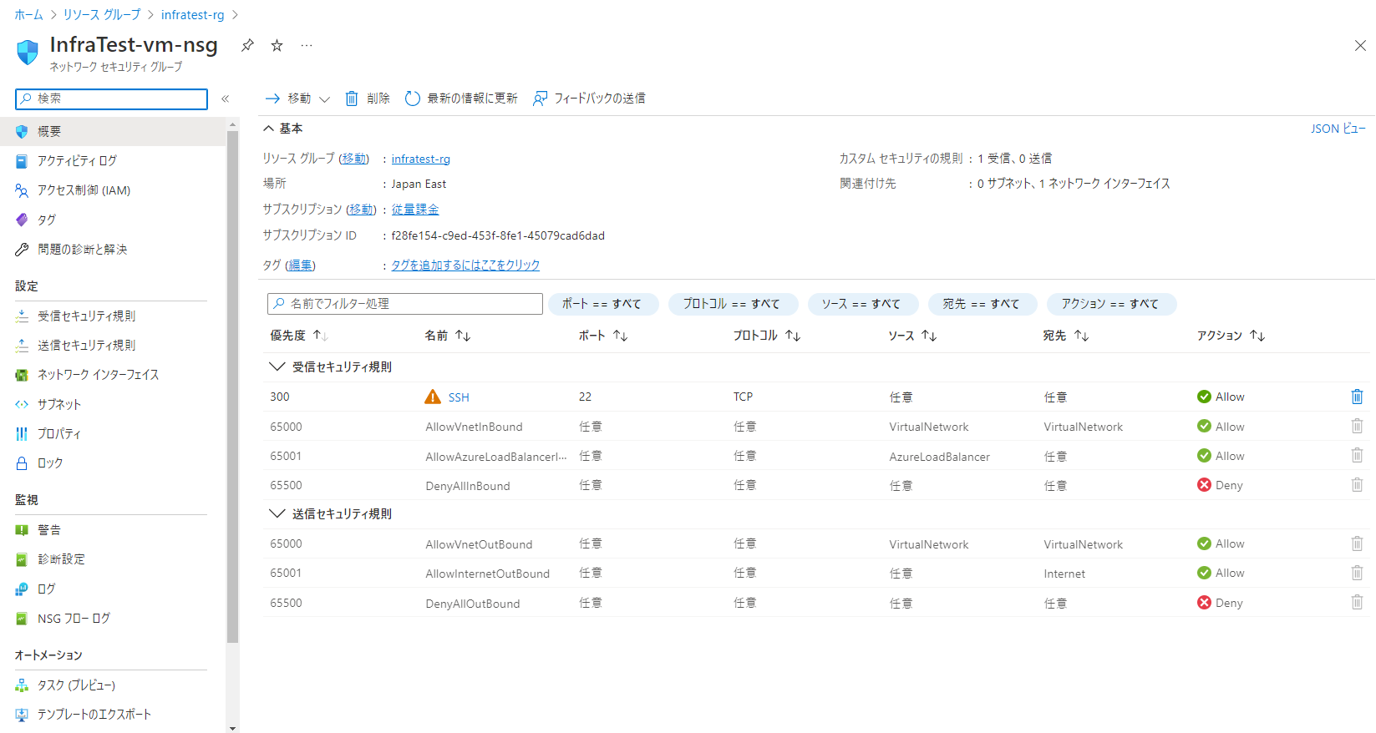
Task: Click the 編集 link next to タグ
Action: click(300, 265)
